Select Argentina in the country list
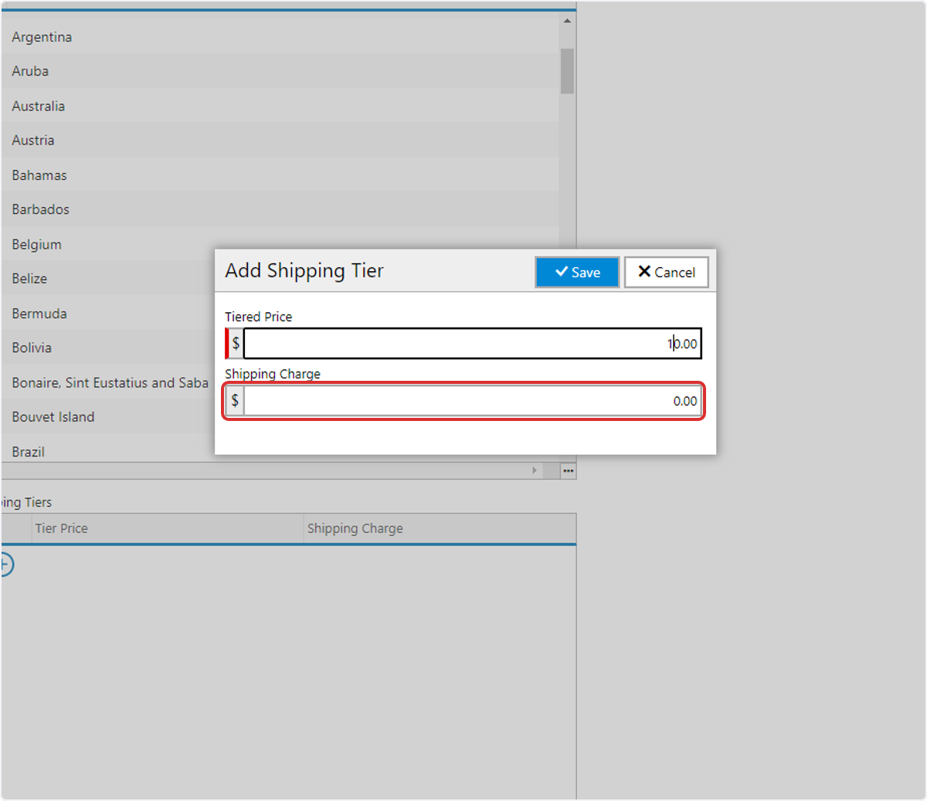 [x=280, y=36]
